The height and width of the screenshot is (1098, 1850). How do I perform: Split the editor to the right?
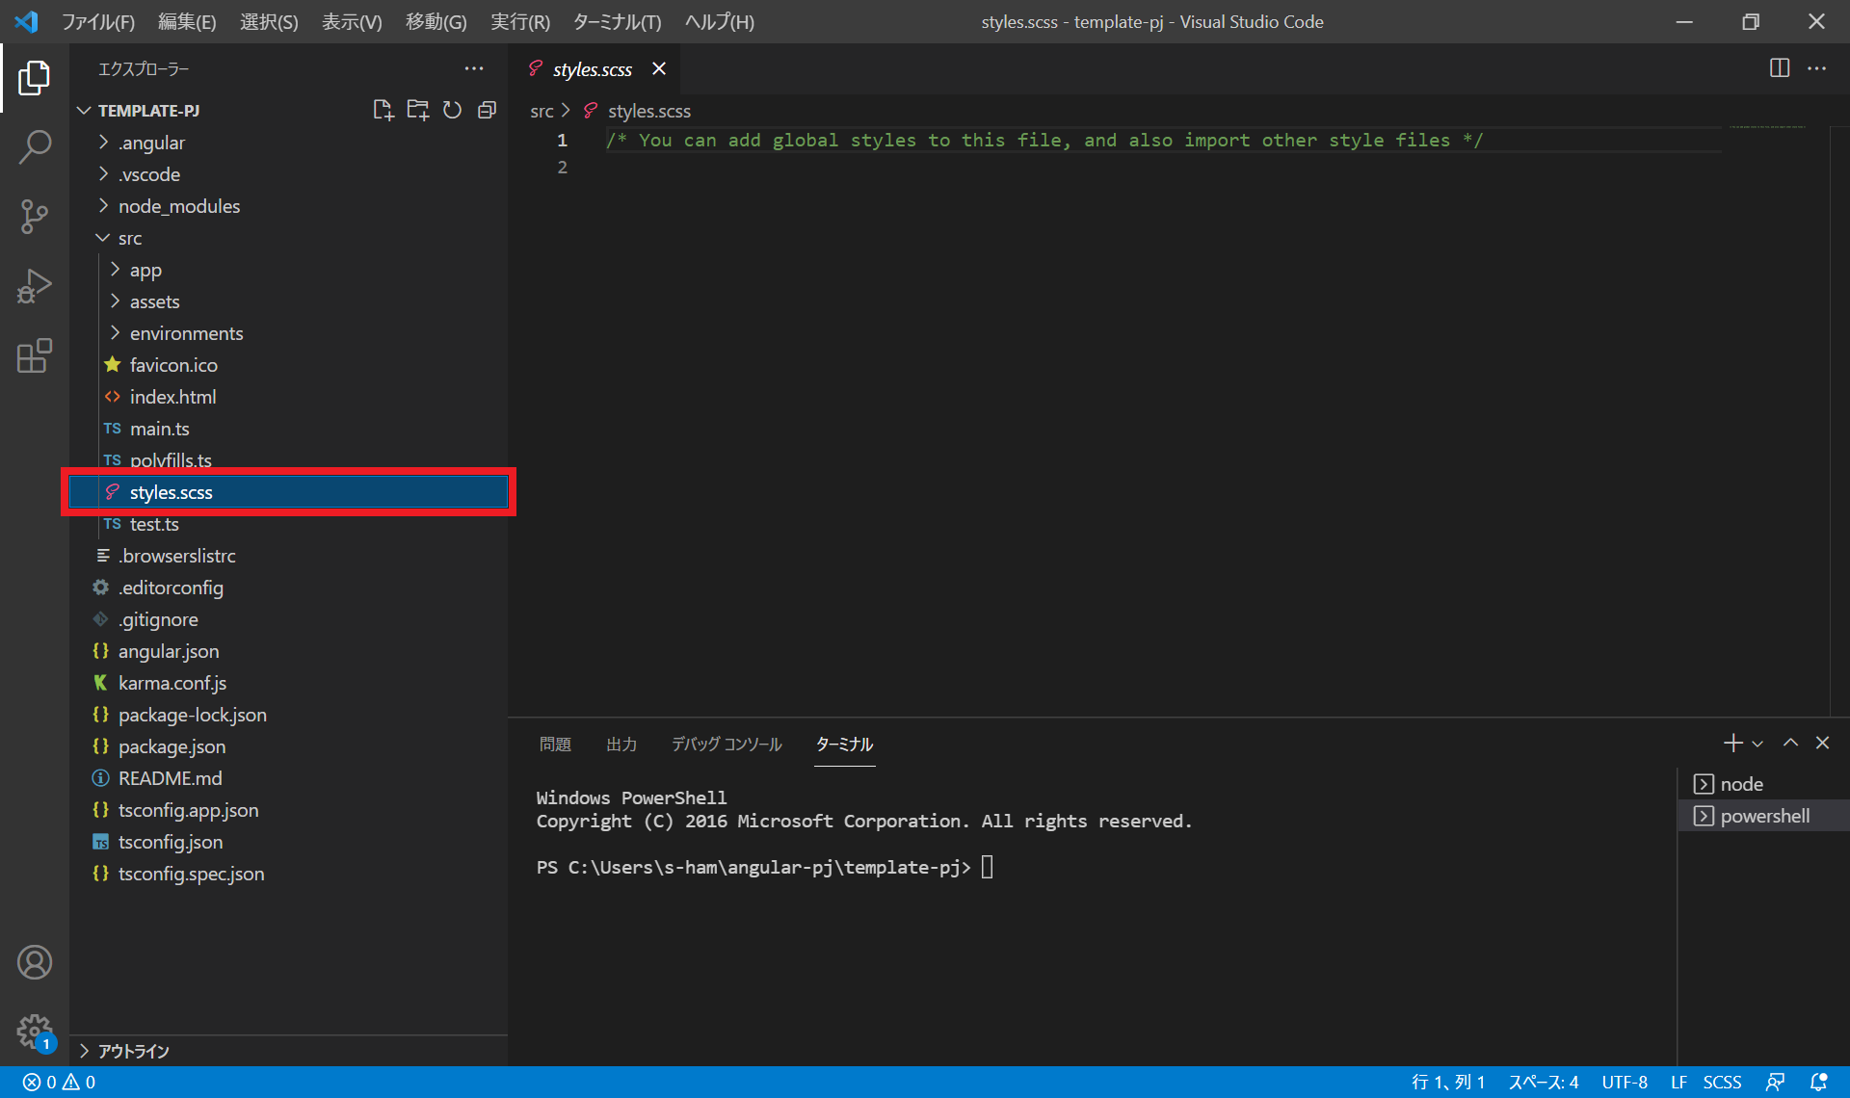(1779, 68)
